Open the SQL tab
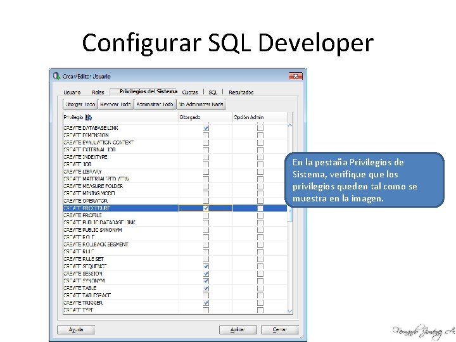Image resolution: width=456 pixels, height=342 pixels. coord(213,92)
